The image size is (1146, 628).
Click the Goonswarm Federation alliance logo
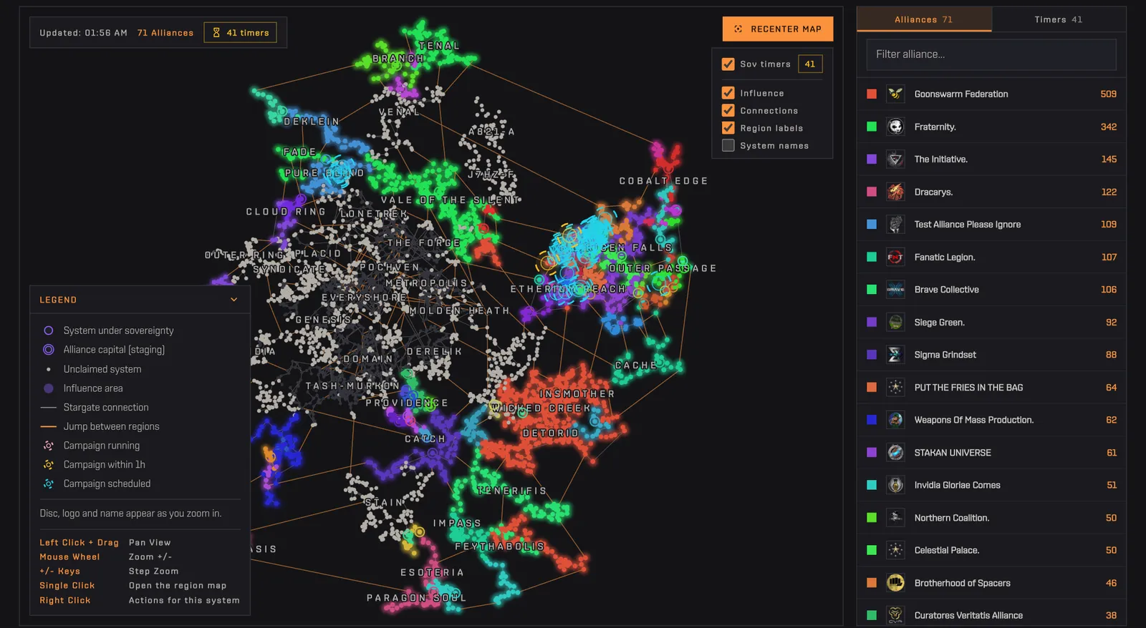[895, 94]
